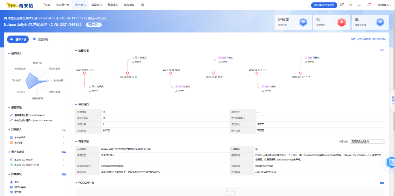This screenshot has height=196, width=395.
Task: Switch to the 原图信息 tab
Action: pos(41,39)
